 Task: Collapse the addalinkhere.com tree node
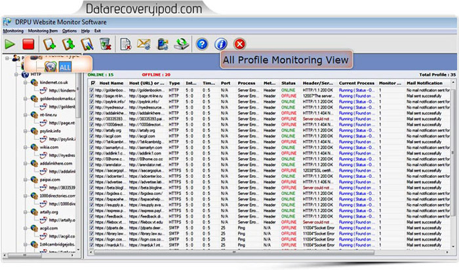[26, 163]
